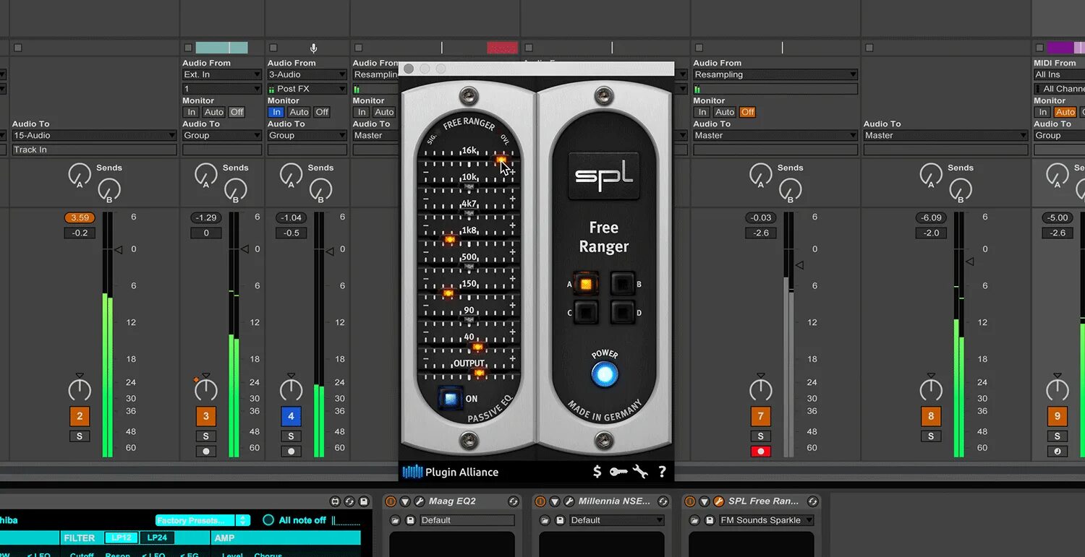The width and height of the screenshot is (1085, 557).
Task: Open the Ext. In Audio From dropdown
Action: (221, 74)
